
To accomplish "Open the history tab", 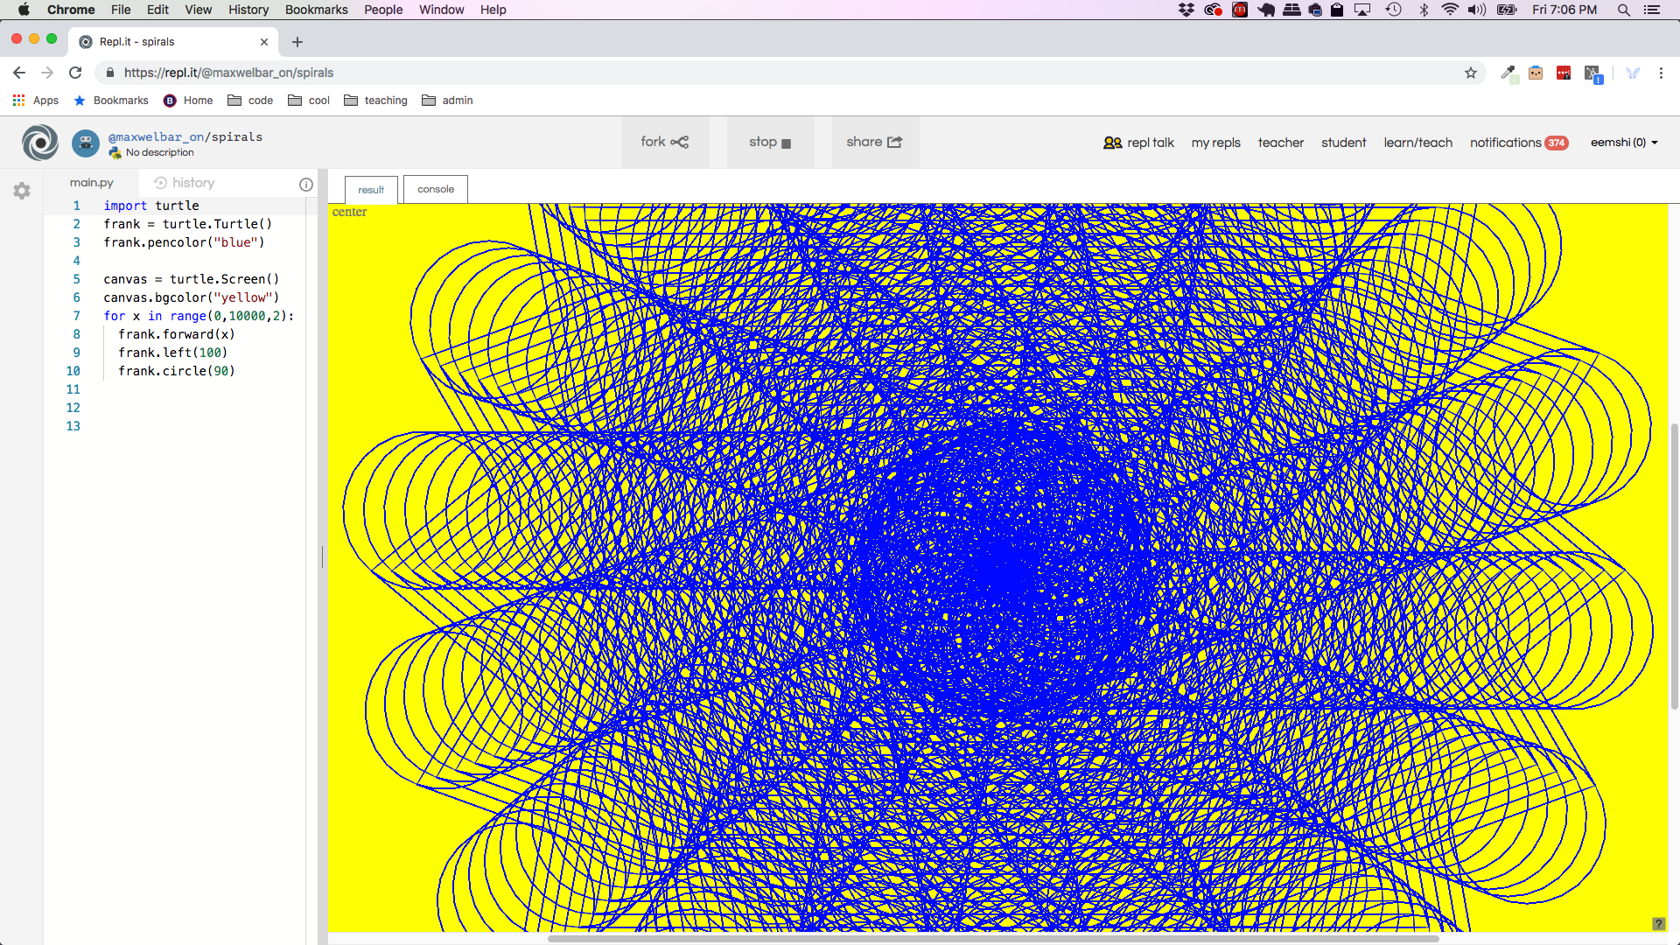I will tap(185, 183).
